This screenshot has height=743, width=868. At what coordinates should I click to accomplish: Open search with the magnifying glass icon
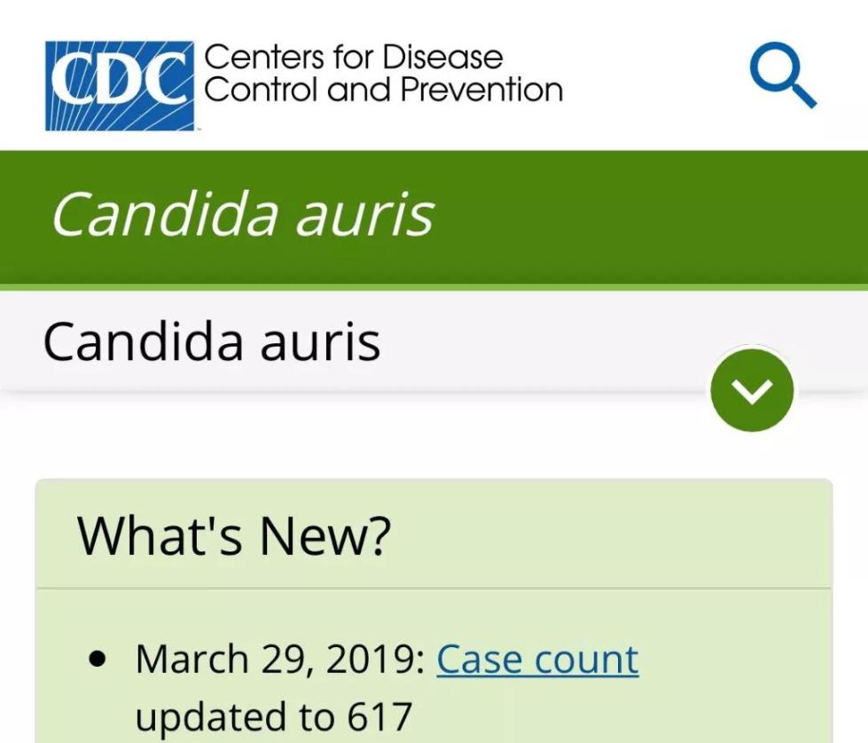[x=781, y=76]
